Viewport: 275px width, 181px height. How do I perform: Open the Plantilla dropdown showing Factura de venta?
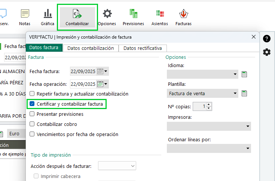tap(202, 93)
